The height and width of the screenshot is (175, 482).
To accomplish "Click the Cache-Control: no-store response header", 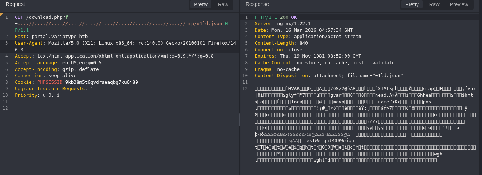I will (x=325, y=63).
